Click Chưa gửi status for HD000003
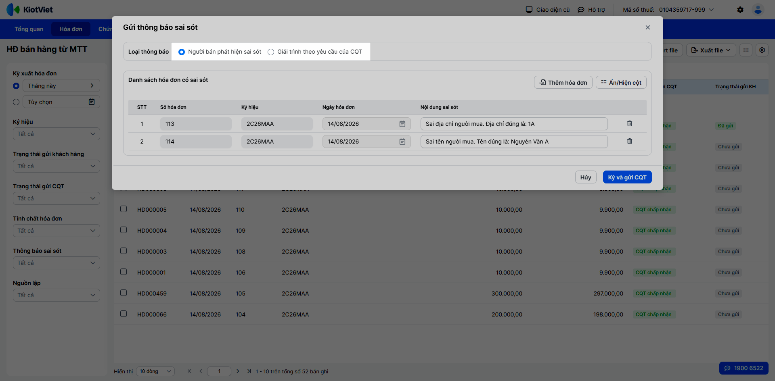The image size is (775, 381). coord(729,252)
